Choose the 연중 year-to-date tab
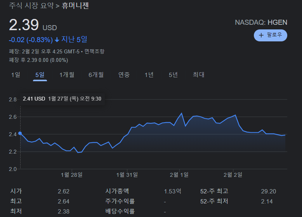 (x=124, y=75)
